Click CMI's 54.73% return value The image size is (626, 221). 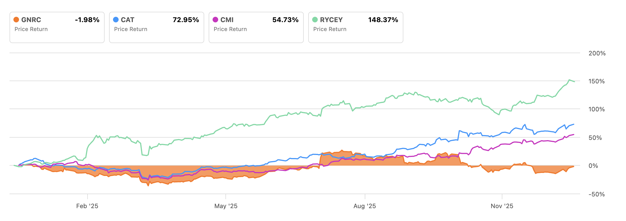tap(285, 20)
